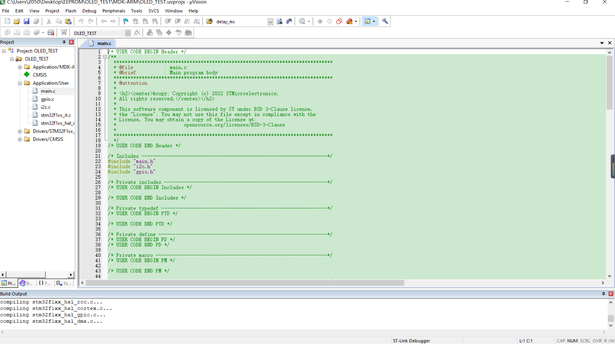The width and height of the screenshot is (615, 344).
Task: Open the Project menu
Action: click(x=52, y=11)
